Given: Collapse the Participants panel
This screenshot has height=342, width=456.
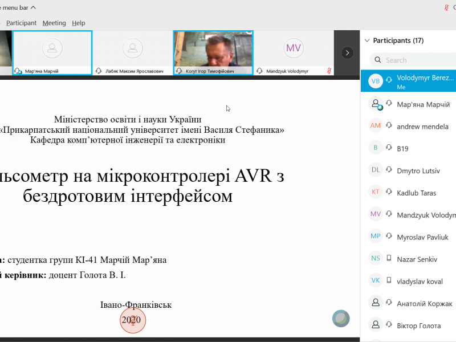Looking at the screenshot, I should tap(367, 40).
